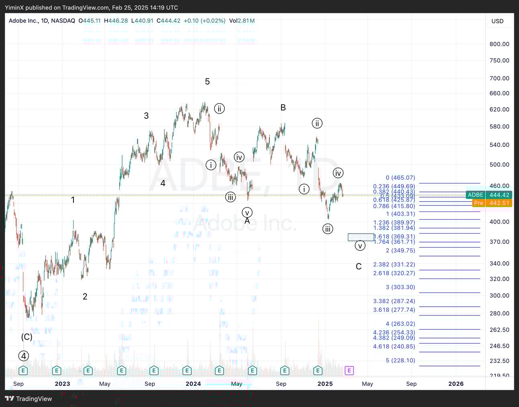Click the Fibonacci level 3 (303.30)
The image size is (519, 407).
pyautogui.click(x=400, y=287)
